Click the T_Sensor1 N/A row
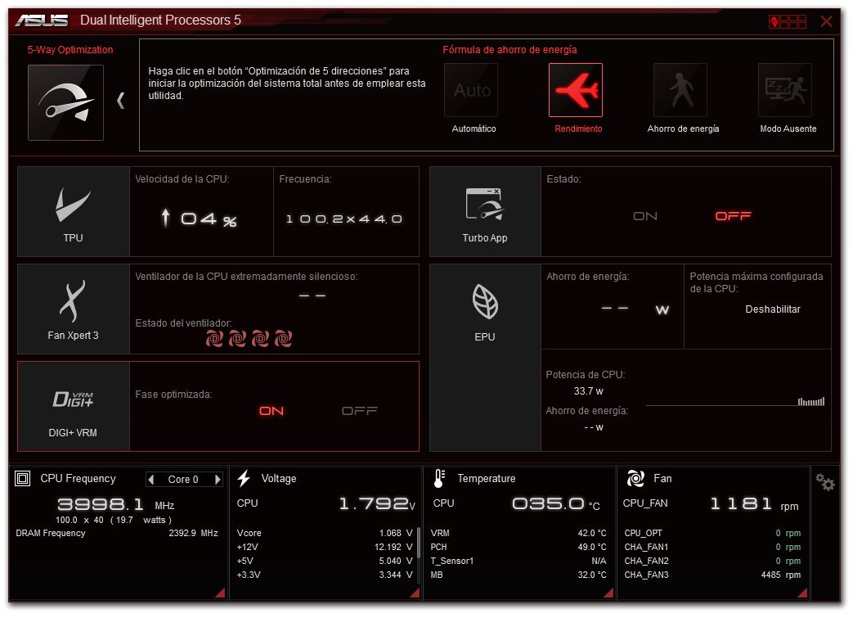The width and height of the screenshot is (853, 618). click(519, 561)
